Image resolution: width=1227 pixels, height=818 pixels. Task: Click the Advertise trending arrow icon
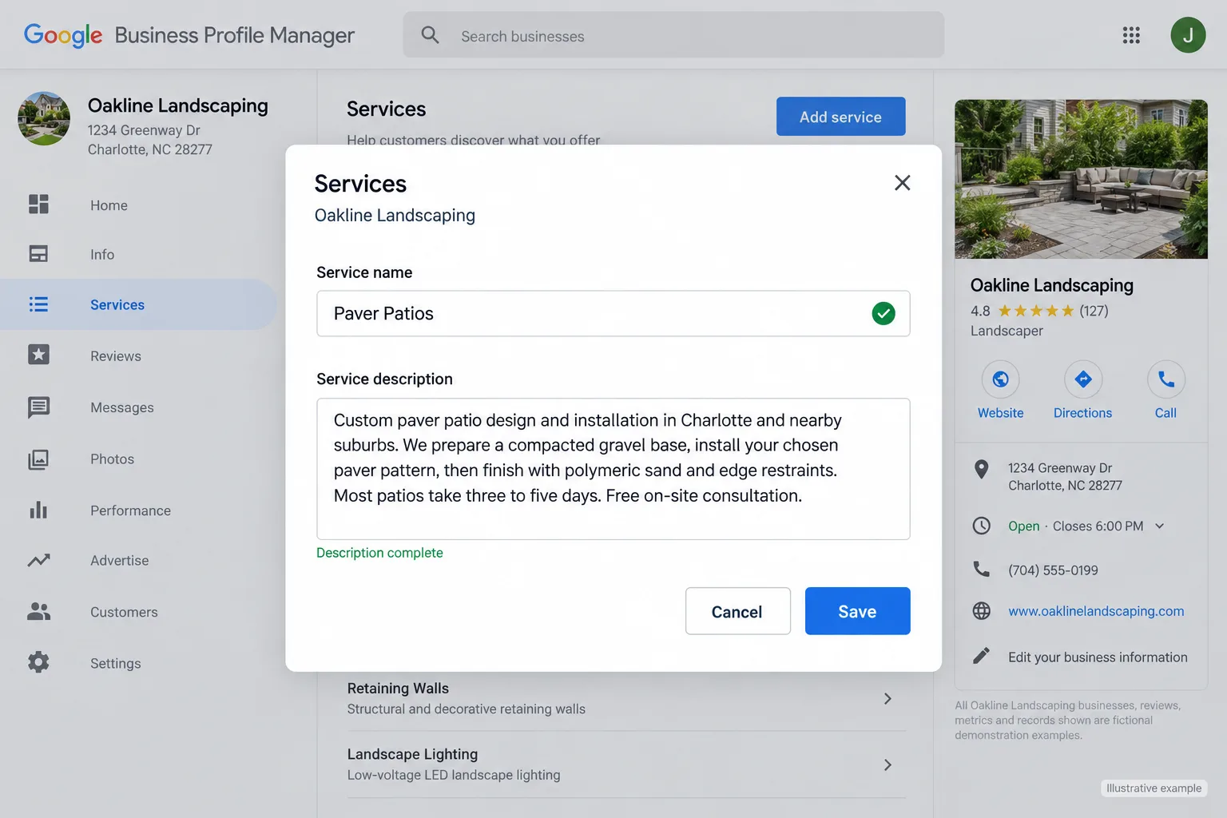tap(38, 560)
